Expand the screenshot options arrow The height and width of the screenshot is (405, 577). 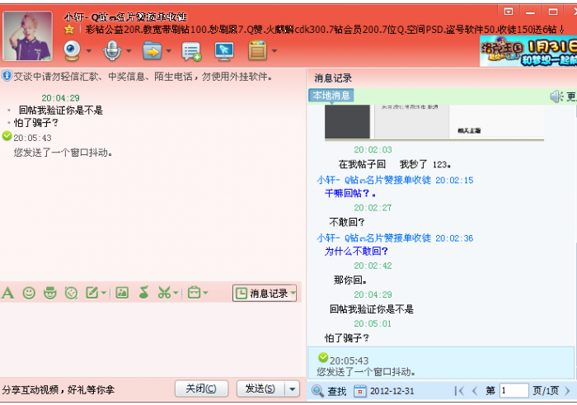[x=176, y=293]
